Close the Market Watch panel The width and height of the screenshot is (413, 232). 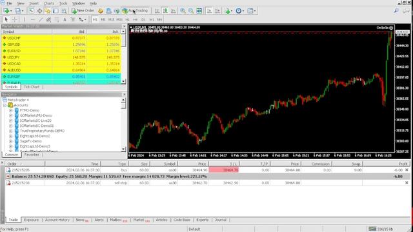(125, 26)
